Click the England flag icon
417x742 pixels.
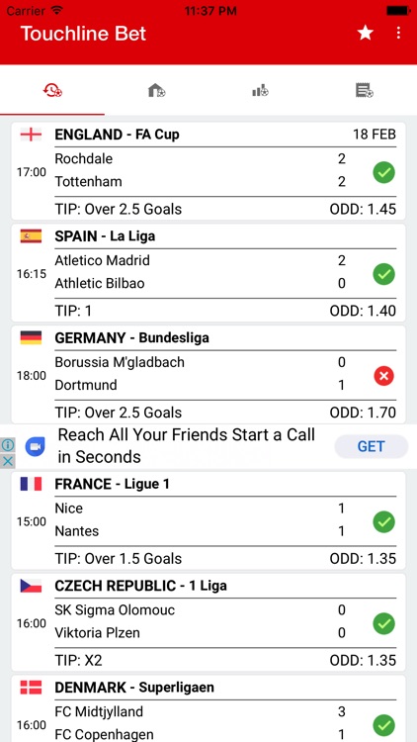tap(31, 135)
